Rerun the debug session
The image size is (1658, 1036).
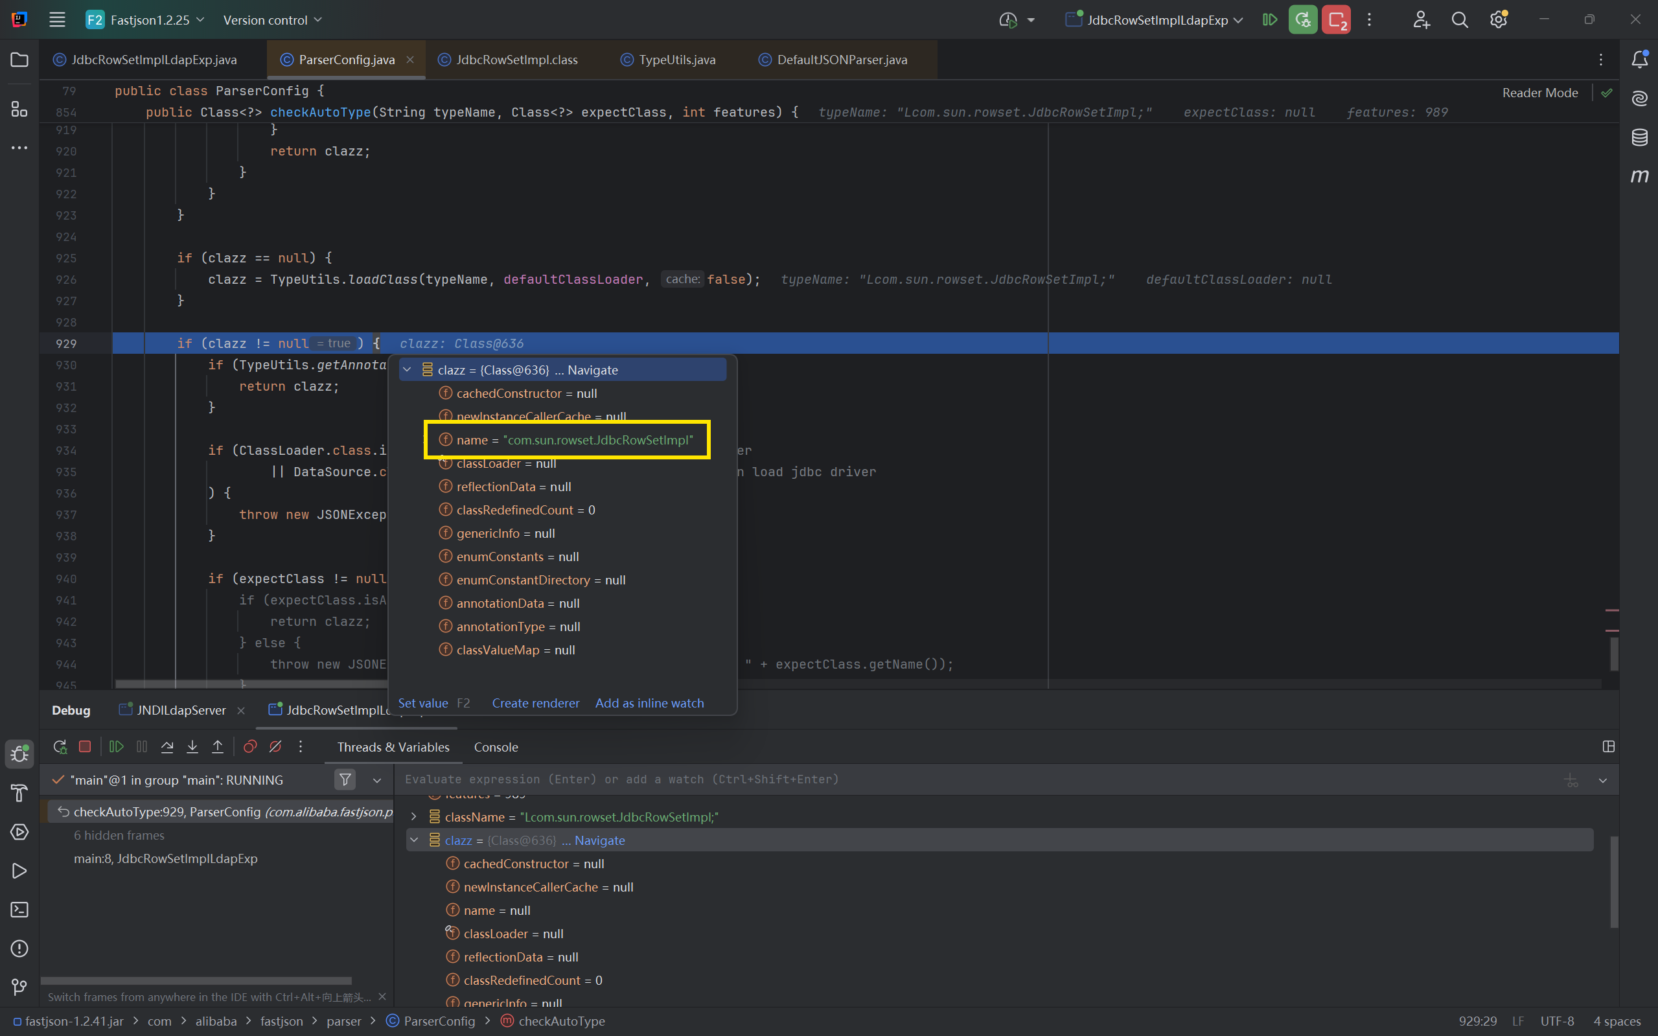click(60, 747)
